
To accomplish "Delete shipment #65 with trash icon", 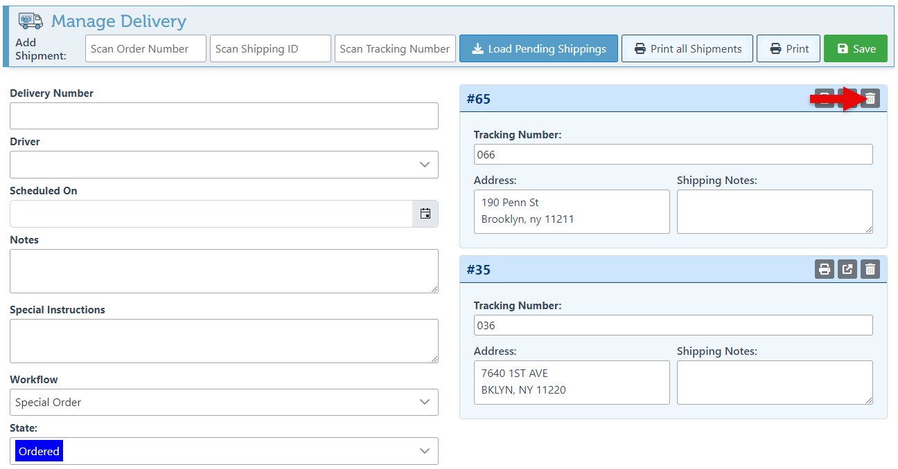I will coord(870,99).
